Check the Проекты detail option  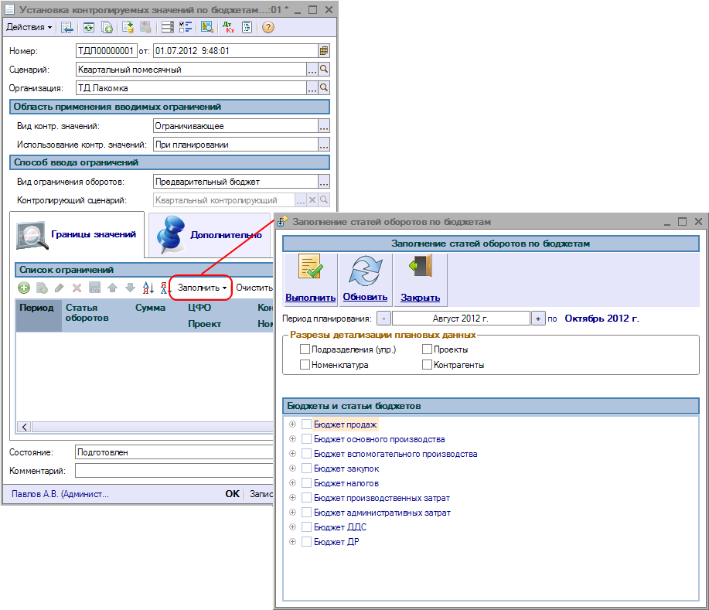point(428,349)
